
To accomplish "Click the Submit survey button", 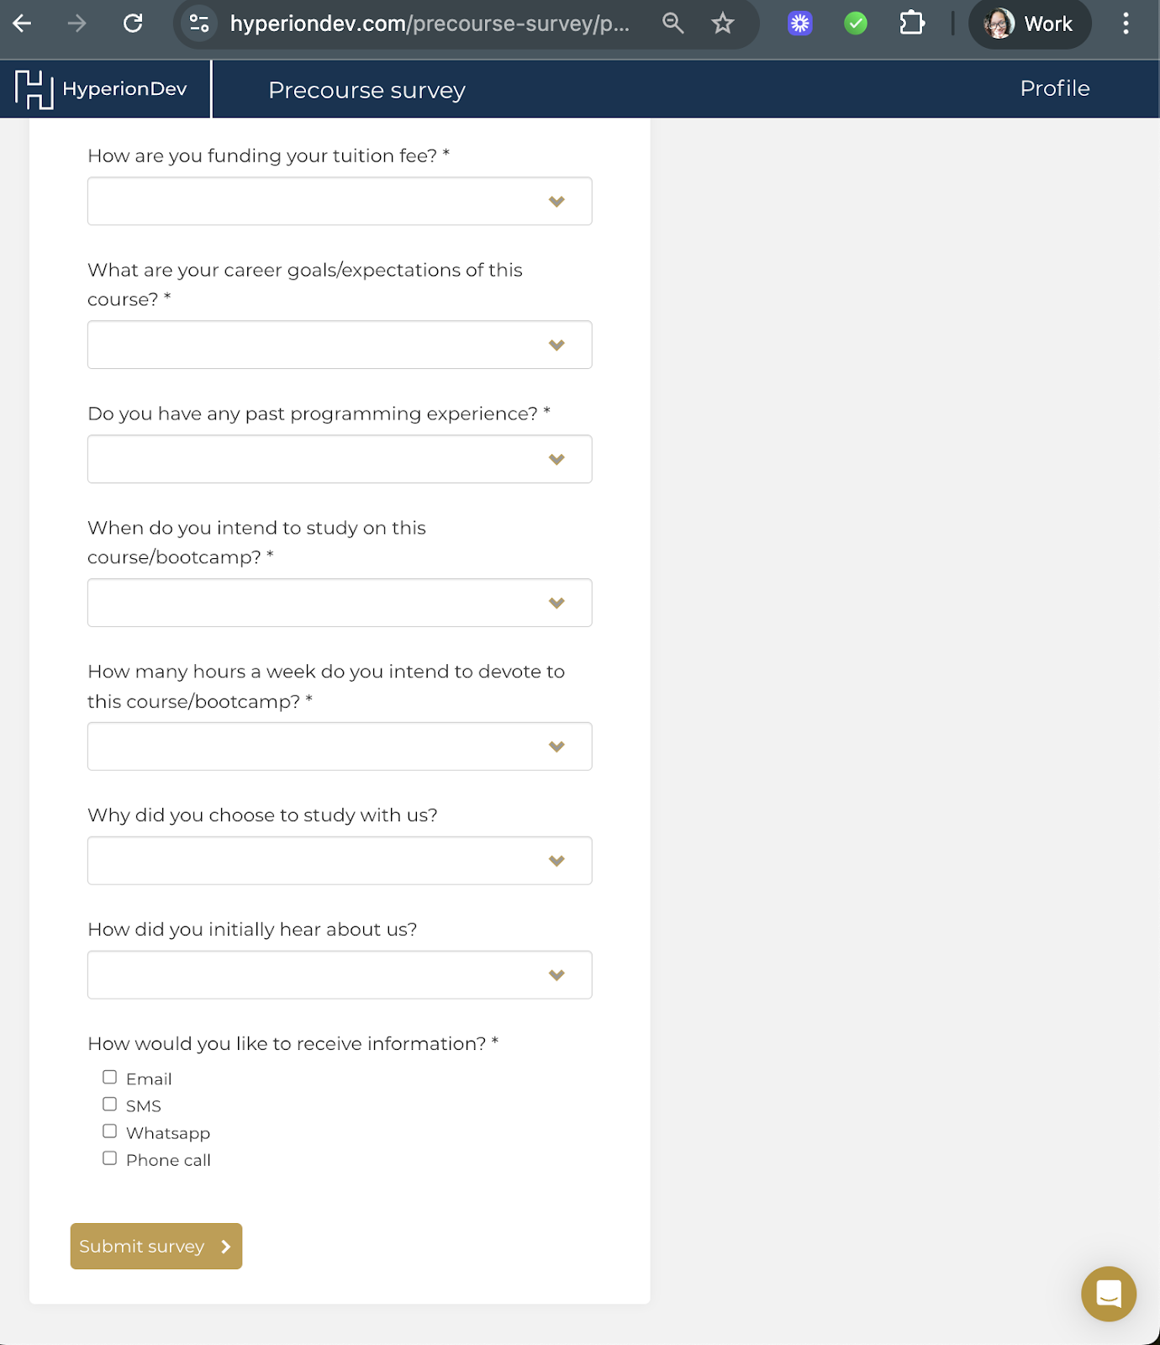I will 156,1246.
